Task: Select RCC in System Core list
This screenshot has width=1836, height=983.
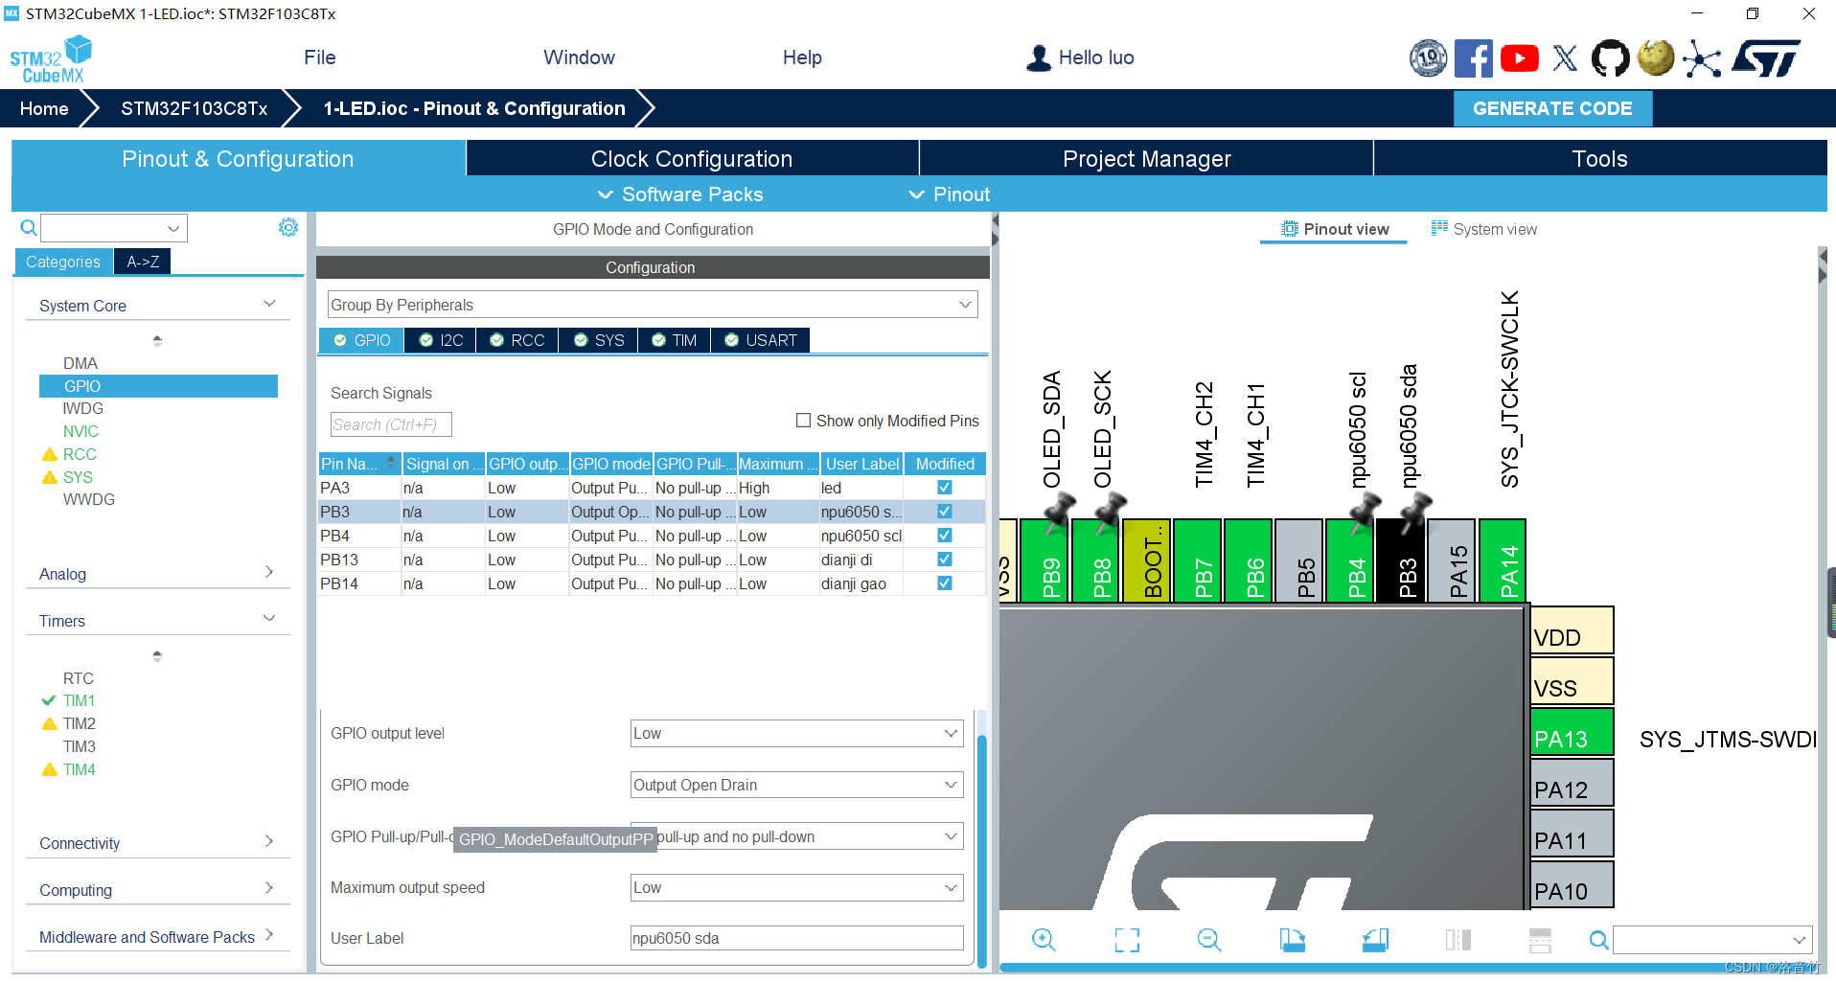Action: [x=80, y=454]
